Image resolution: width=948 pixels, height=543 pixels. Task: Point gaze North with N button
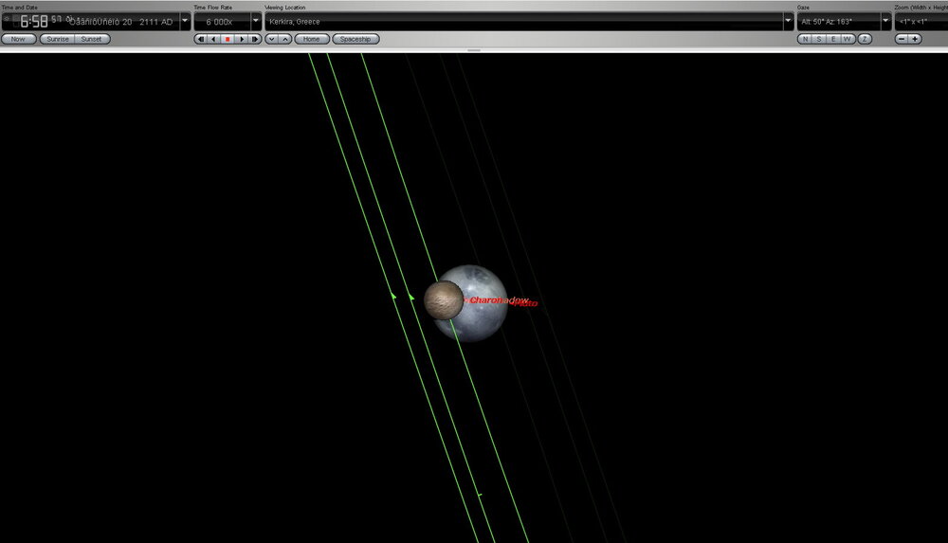click(805, 39)
